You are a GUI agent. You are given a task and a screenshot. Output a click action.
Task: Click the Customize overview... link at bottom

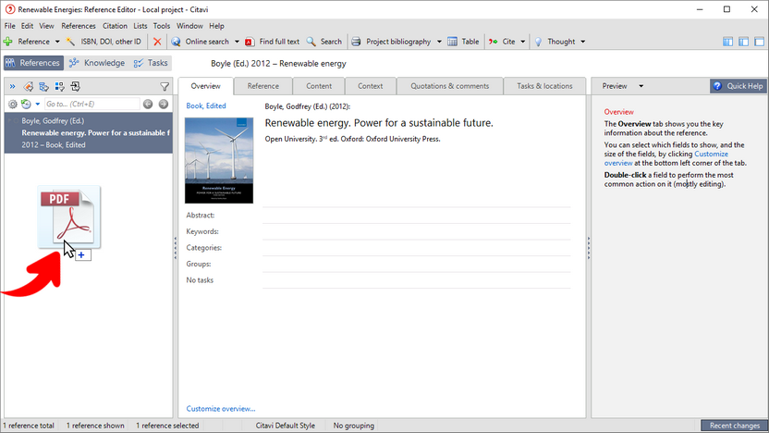tap(221, 409)
